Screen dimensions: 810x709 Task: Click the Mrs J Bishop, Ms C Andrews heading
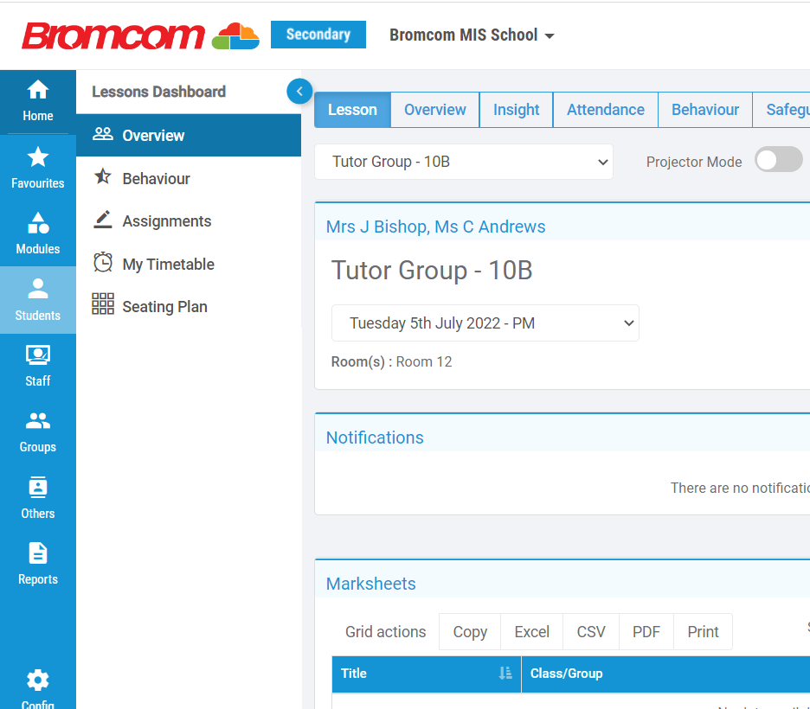pos(435,227)
